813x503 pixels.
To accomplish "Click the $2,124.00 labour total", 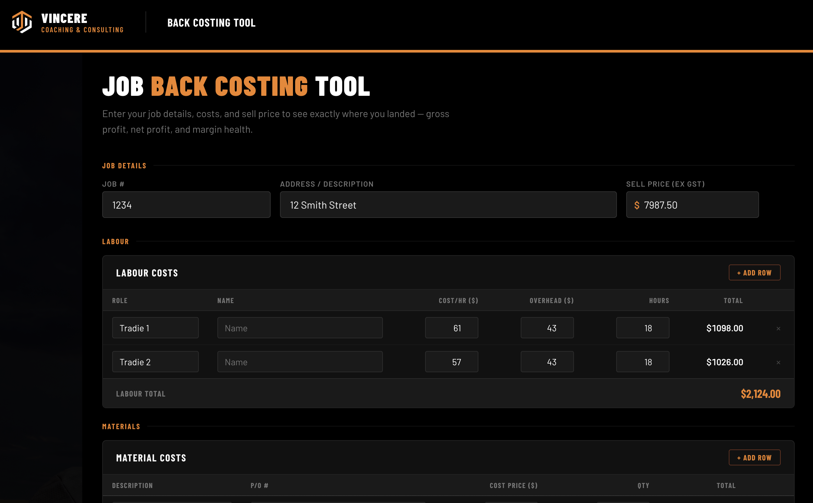I will (760, 394).
